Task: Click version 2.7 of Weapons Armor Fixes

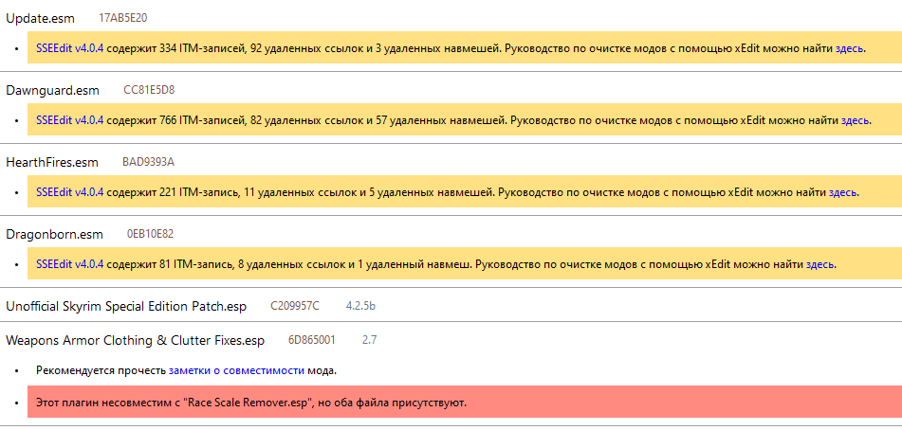Action: 370,339
